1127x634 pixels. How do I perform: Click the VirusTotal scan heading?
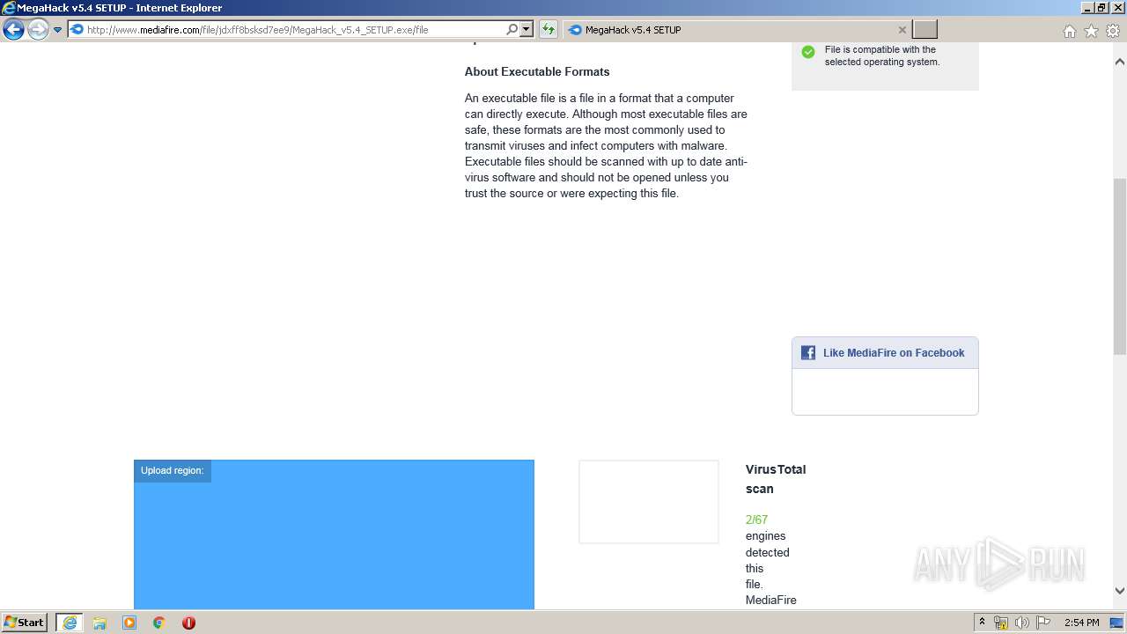tap(776, 479)
